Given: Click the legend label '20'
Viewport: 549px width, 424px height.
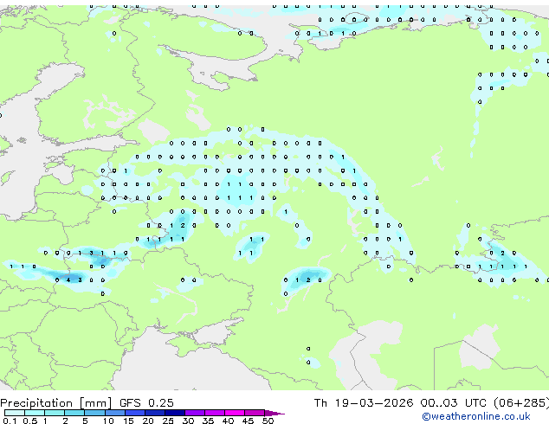Looking at the screenshot, I should 148,421.
